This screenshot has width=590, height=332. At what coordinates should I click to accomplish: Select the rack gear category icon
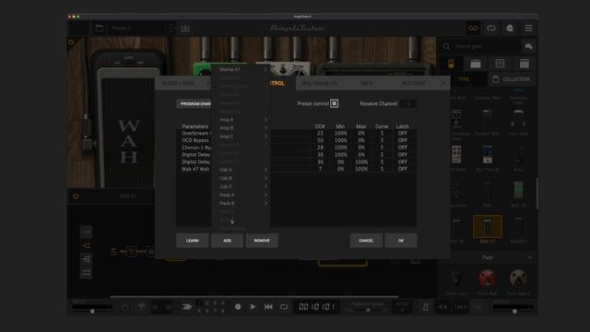[525, 64]
